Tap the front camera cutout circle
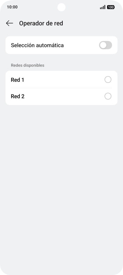Screen dimensions: 123x275 (x=61, y=7)
